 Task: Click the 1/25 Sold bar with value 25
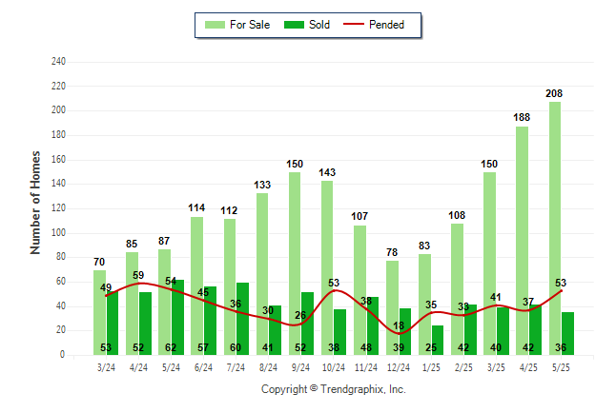(x=438, y=340)
